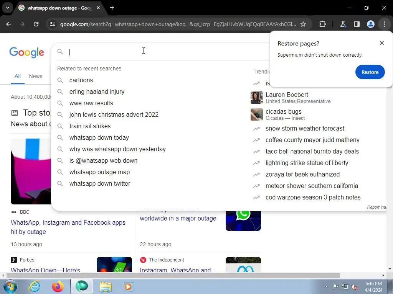393x294 pixels.
Task: Select the whatsapp down outage tab
Action: 59,8
